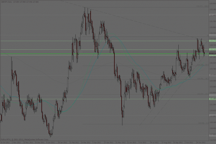Click the 21 Feb 2012 date label

74,143
